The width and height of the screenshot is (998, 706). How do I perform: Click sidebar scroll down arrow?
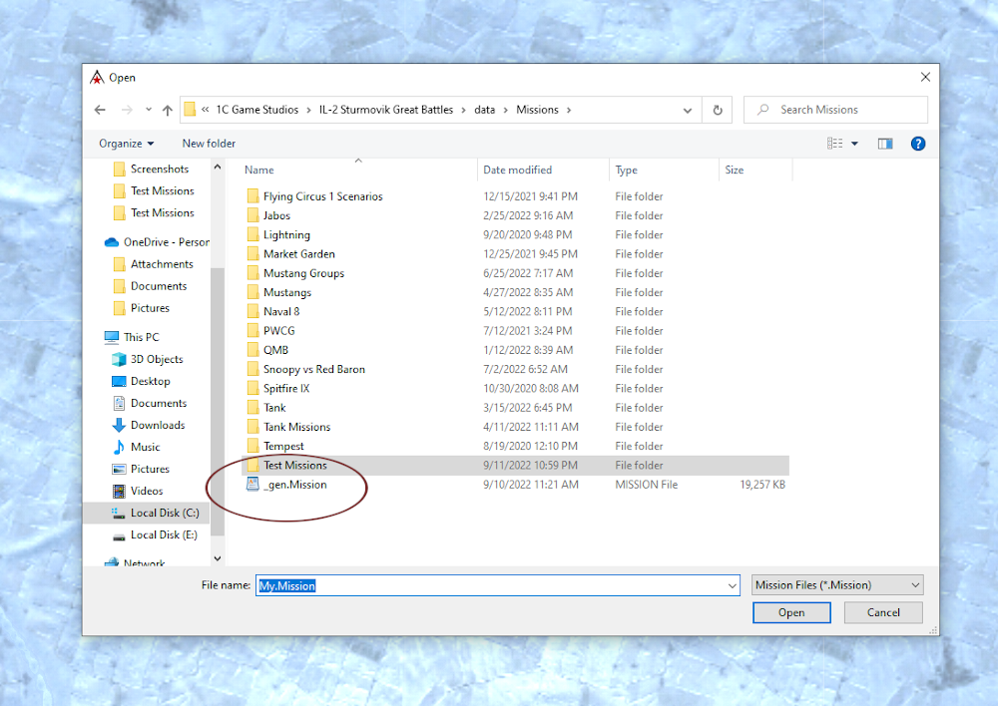click(x=217, y=558)
